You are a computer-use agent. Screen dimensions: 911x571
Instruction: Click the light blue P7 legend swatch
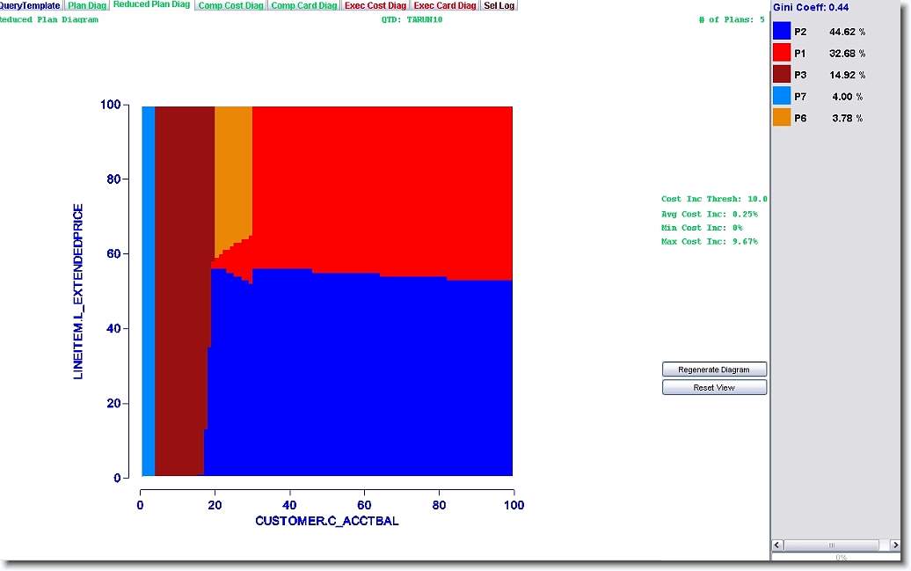782,97
